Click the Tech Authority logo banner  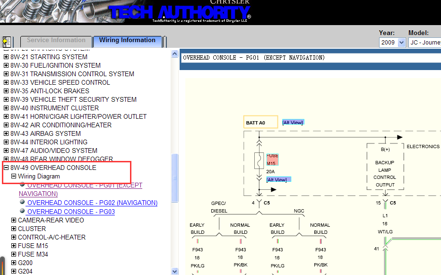(179, 13)
